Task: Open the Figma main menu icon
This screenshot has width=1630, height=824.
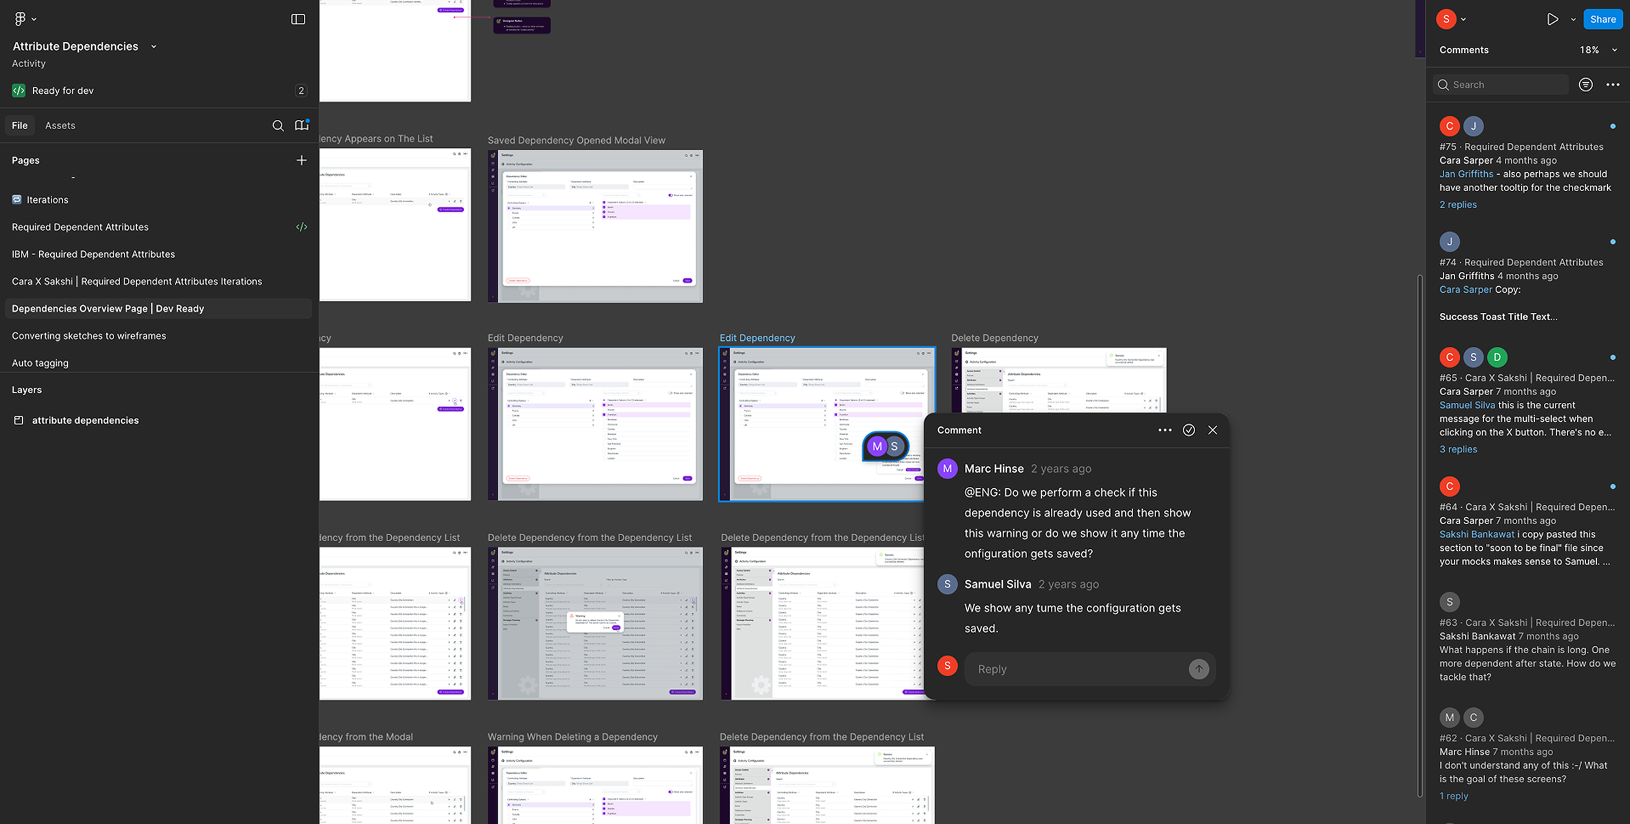Action: 20,19
